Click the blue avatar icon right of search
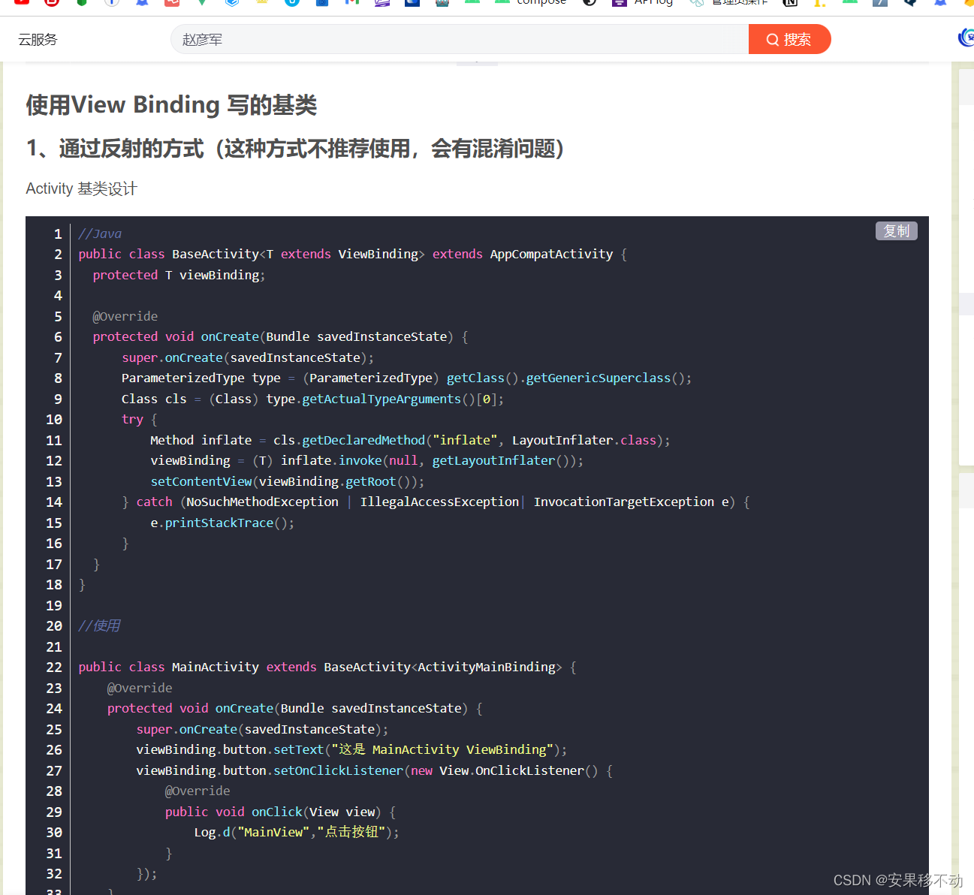The width and height of the screenshot is (974, 895). click(966, 38)
